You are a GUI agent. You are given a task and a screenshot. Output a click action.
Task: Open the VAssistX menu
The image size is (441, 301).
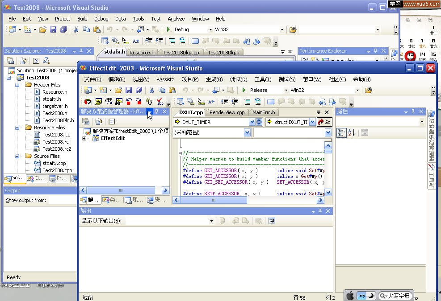click(165, 79)
